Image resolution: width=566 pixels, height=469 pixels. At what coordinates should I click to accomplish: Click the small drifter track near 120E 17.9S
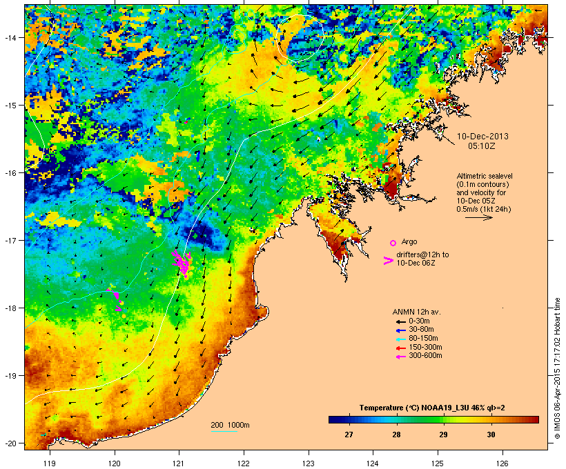point(116,299)
